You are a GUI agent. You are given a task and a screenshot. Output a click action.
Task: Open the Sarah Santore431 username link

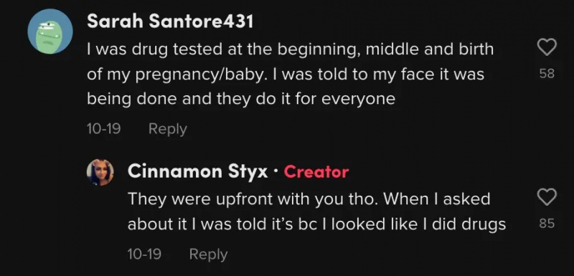click(170, 22)
